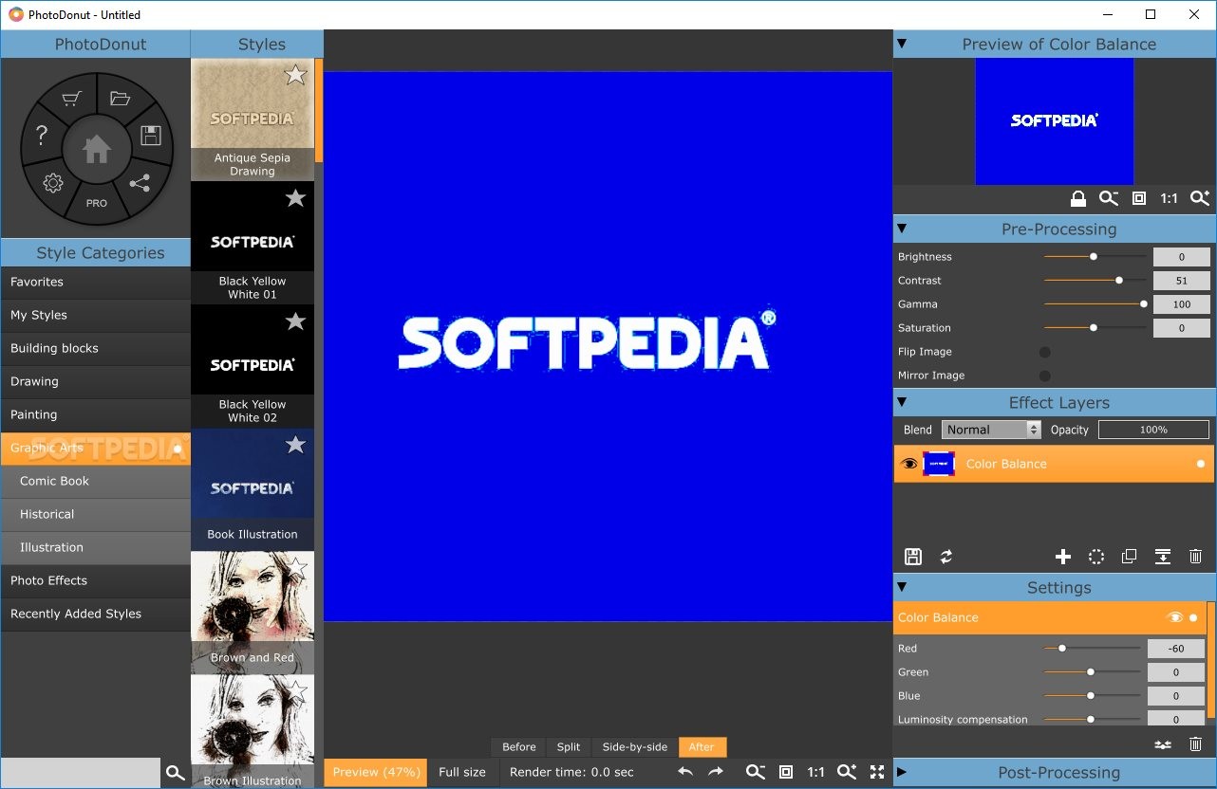The image size is (1217, 789).
Task: Click the Preview (47%) button
Action: (x=376, y=772)
